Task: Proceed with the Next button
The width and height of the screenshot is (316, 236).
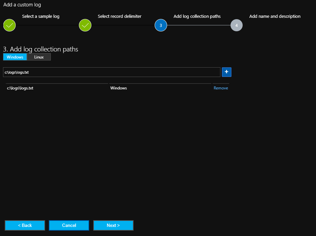Action: 113,225
